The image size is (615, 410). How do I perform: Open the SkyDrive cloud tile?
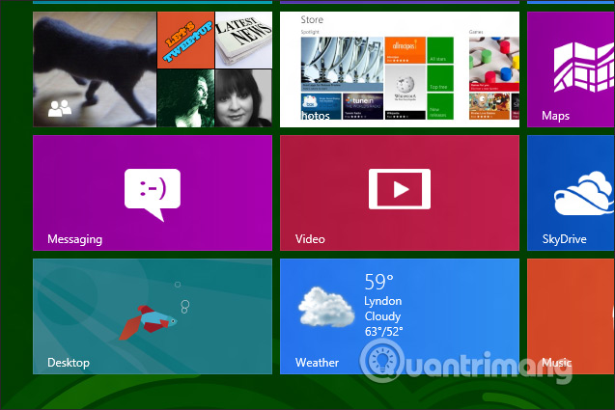click(x=571, y=193)
